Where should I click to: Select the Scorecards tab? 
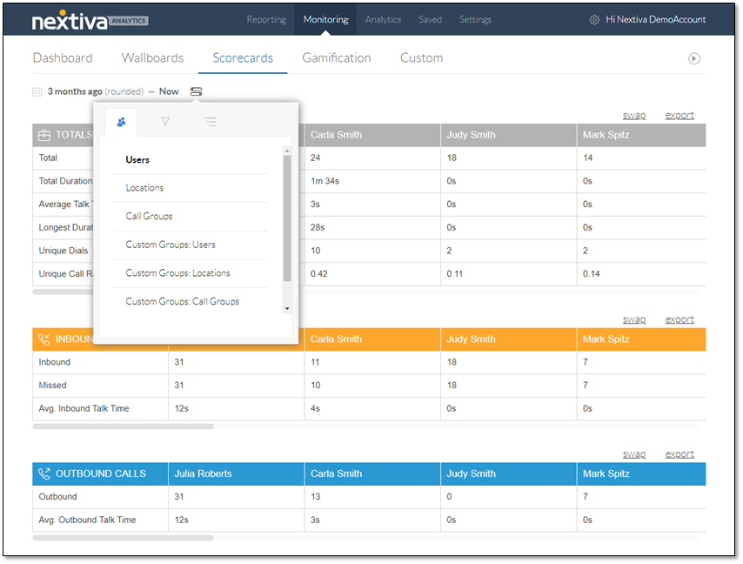pyautogui.click(x=243, y=57)
